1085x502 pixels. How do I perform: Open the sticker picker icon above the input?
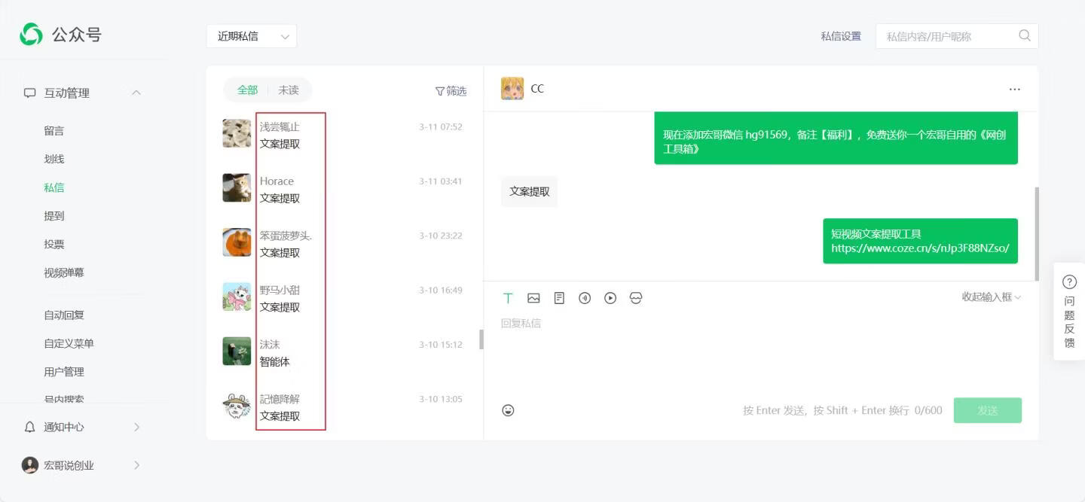[x=636, y=298]
